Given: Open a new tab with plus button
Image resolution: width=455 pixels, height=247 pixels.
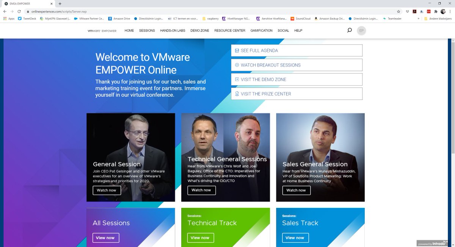Looking at the screenshot, I should (x=60, y=3).
